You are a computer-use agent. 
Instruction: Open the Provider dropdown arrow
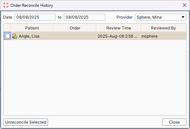pos(183,17)
